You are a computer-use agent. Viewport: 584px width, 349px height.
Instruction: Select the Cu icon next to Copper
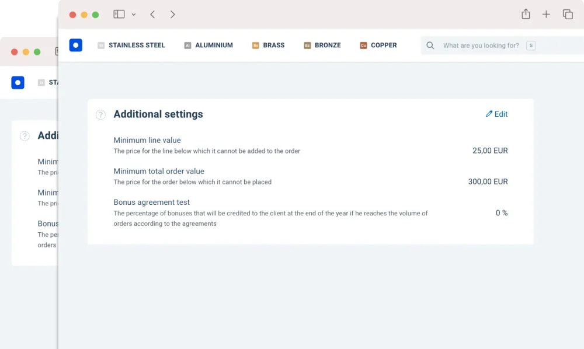pos(363,45)
